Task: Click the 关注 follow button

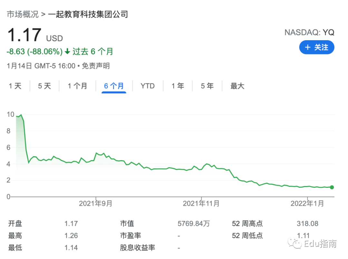Action: (316, 47)
